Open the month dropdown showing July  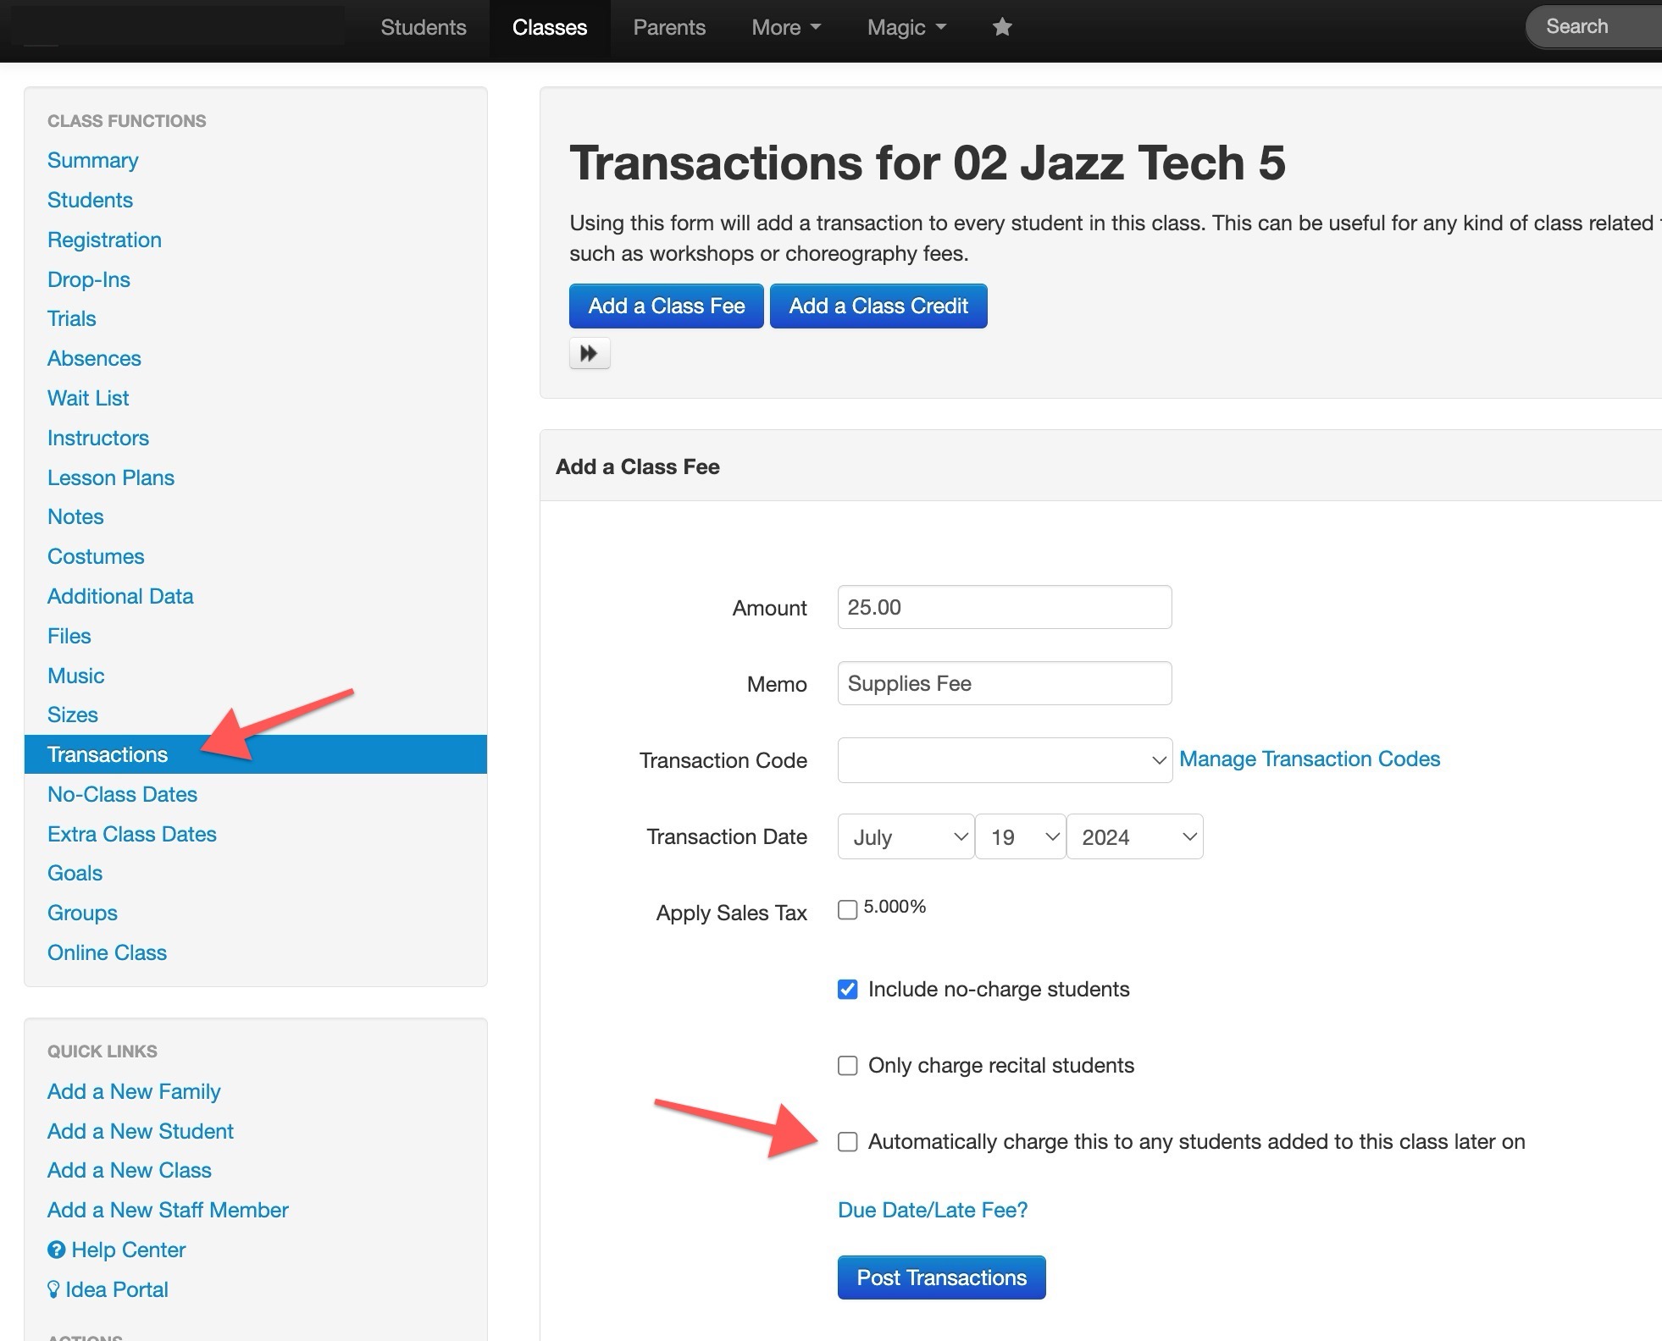[906, 836]
